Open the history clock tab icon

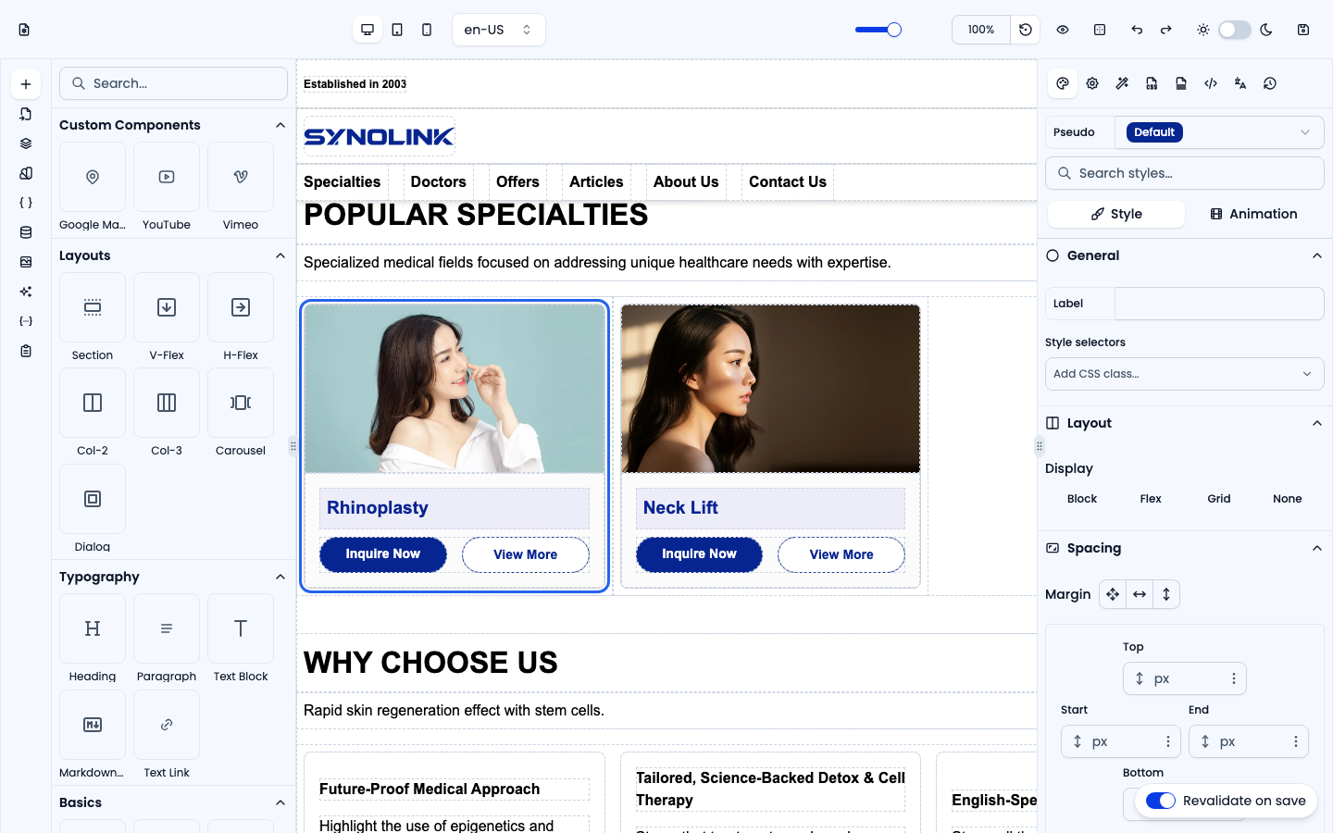(x=1270, y=83)
